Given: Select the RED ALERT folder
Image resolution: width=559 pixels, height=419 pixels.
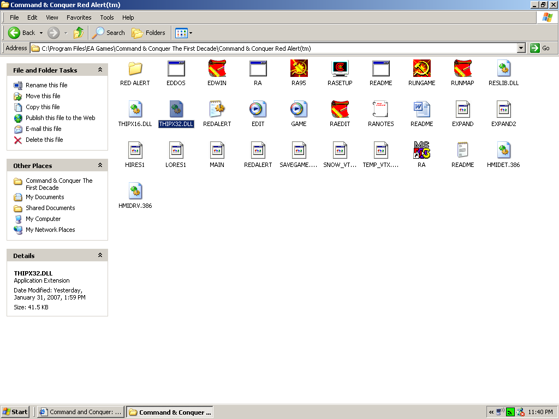Looking at the screenshot, I should pos(135,69).
